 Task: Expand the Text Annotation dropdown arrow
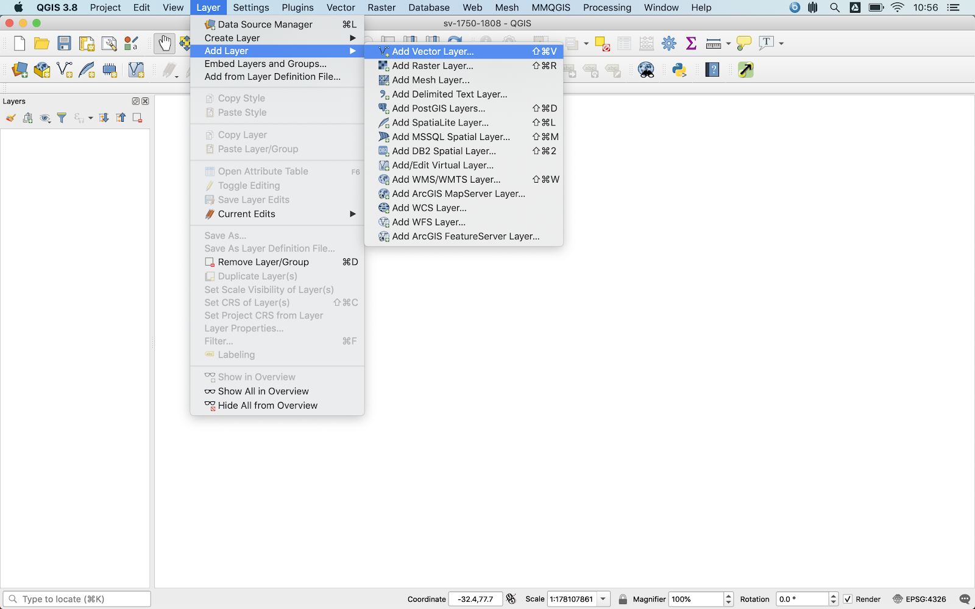pyautogui.click(x=781, y=44)
